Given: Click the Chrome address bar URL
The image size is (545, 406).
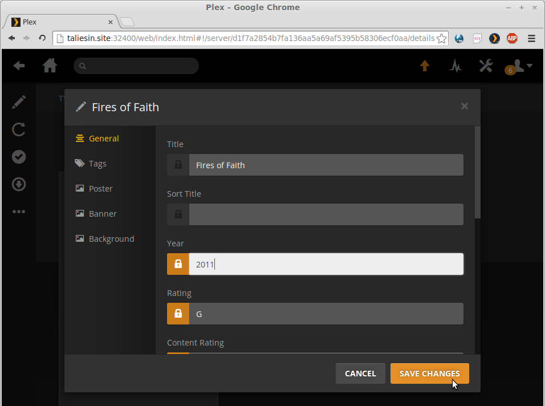Looking at the screenshot, I should [x=251, y=38].
